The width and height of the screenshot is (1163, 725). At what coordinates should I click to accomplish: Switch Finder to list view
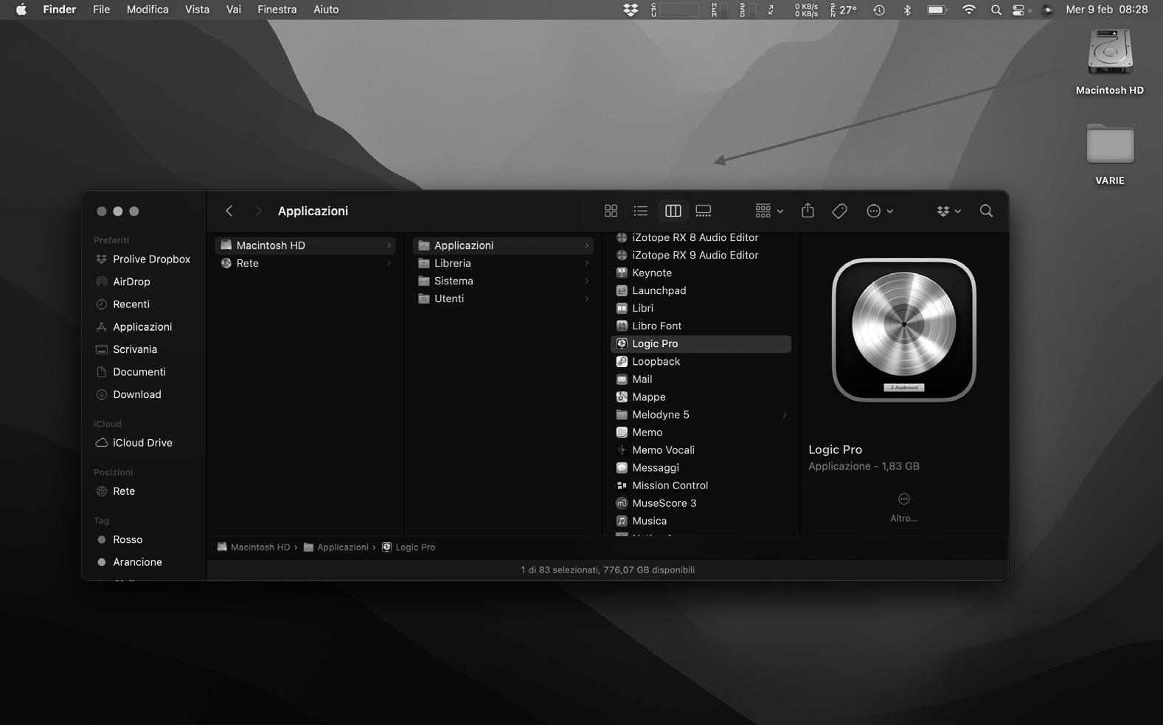[640, 211]
